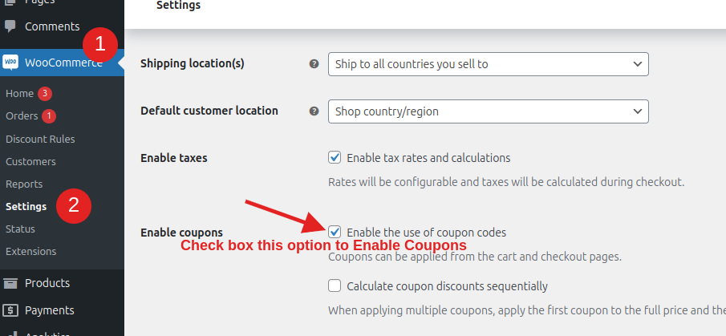
Task: Open Discount Rules submenu item
Action: coord(40,139)
